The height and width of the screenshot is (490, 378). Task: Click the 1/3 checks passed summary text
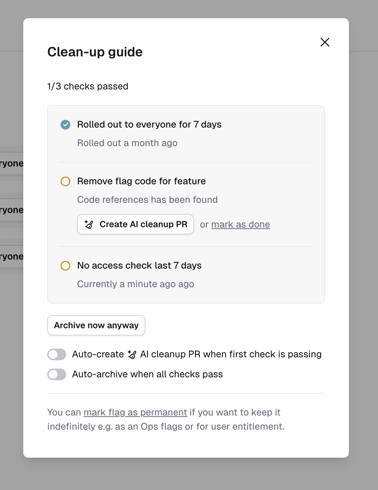click(x=88, y=87)
